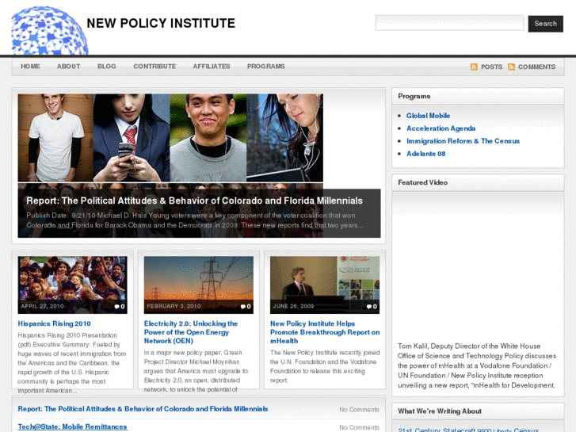Screen dimensions: 576x432
Task: Open the Comments feed link
Action: 536,67
